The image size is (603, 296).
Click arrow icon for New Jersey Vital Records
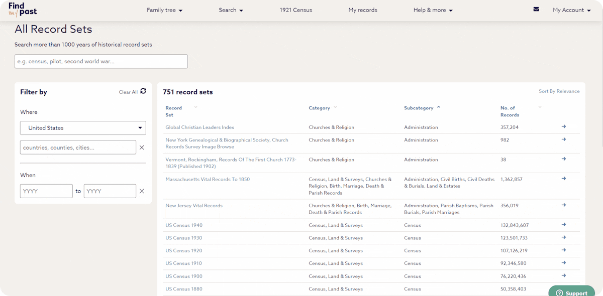(564, 205)
